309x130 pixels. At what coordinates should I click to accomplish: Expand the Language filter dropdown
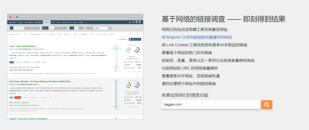point(84,34)
